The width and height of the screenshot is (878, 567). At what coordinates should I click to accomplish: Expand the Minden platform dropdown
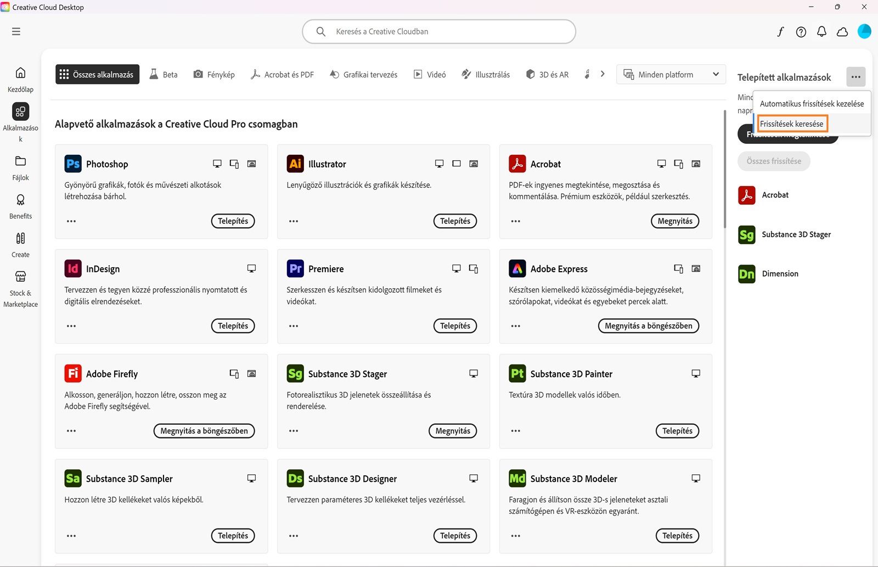671,75
